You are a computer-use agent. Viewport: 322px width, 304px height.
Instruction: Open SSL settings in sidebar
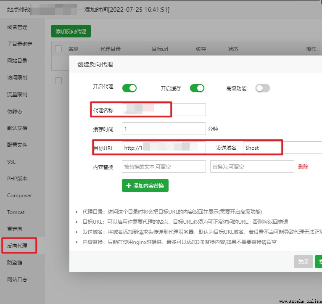pyautogui.click(x=11, y=162)
